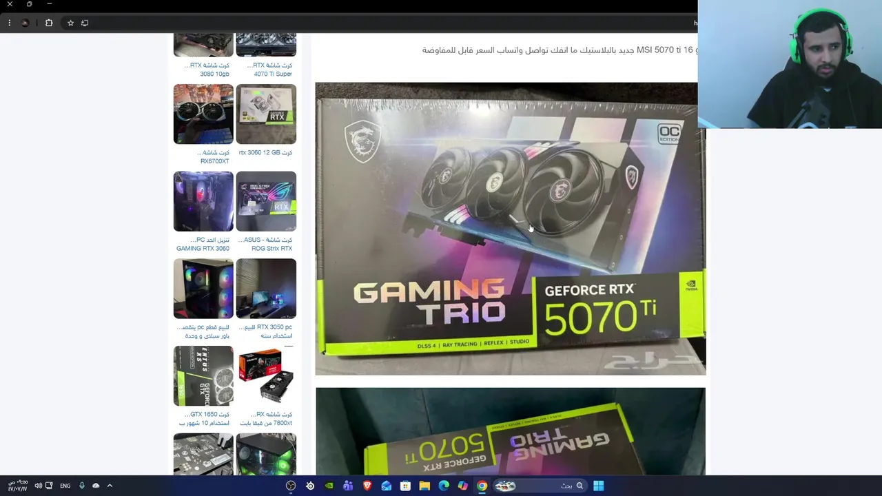Open the Windows Start menu
The height and width of the screenshot is (496, 882).
click(598, 486)
